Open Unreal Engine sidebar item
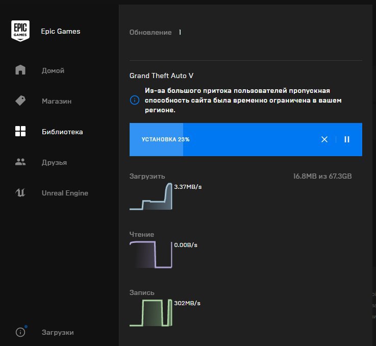 [65, 193]
